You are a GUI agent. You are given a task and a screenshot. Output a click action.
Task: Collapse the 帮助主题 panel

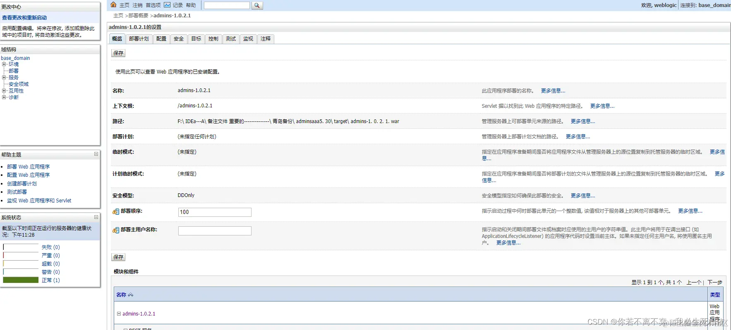(96, 154)
